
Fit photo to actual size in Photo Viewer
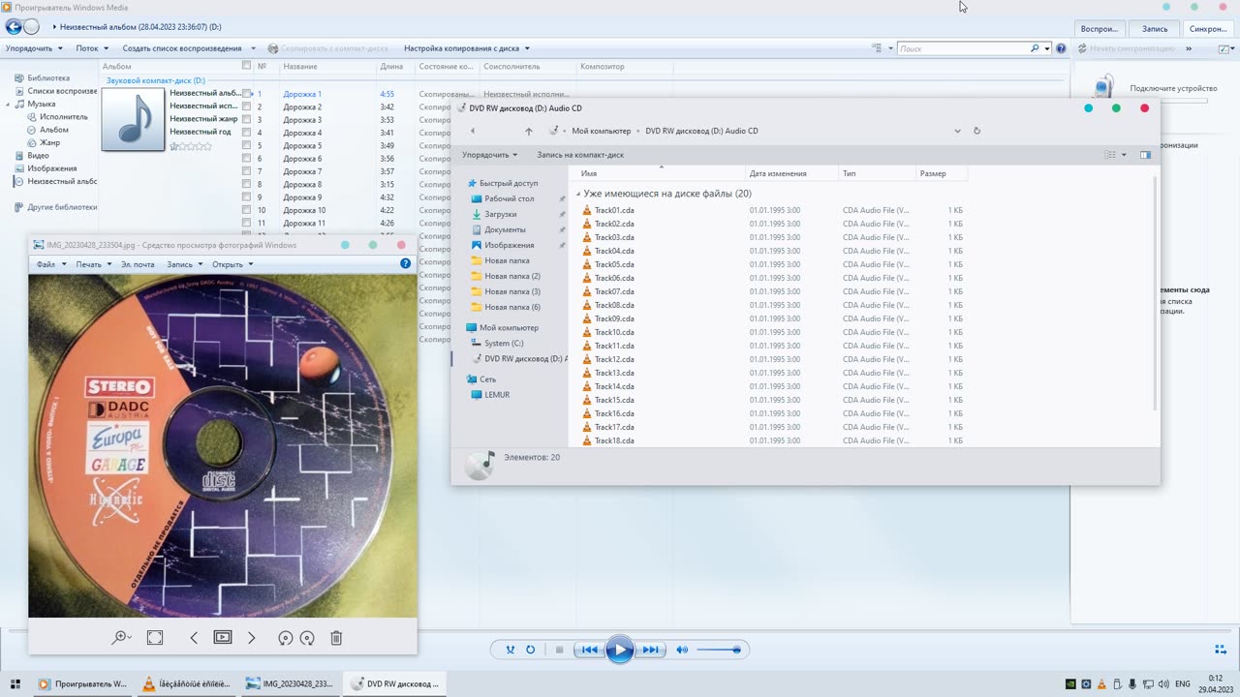coord(155,637)
